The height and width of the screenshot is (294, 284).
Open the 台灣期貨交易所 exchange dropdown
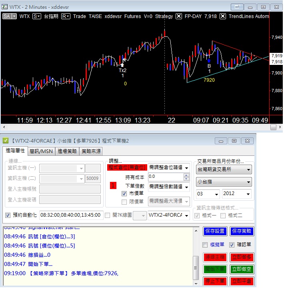point(224,169)
